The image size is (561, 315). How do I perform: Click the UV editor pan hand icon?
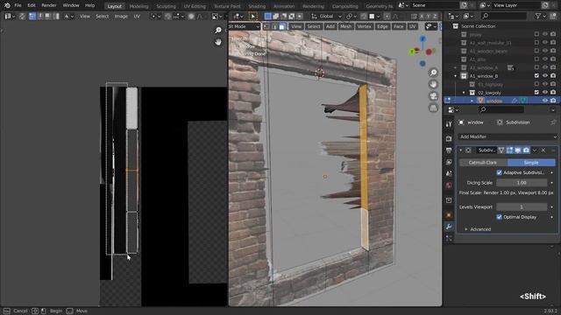click(218, 42)
